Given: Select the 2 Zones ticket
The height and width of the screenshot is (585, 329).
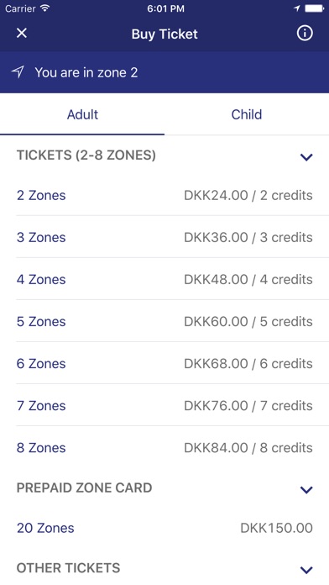Looking at the screenshot, I should tap(164, 195).
